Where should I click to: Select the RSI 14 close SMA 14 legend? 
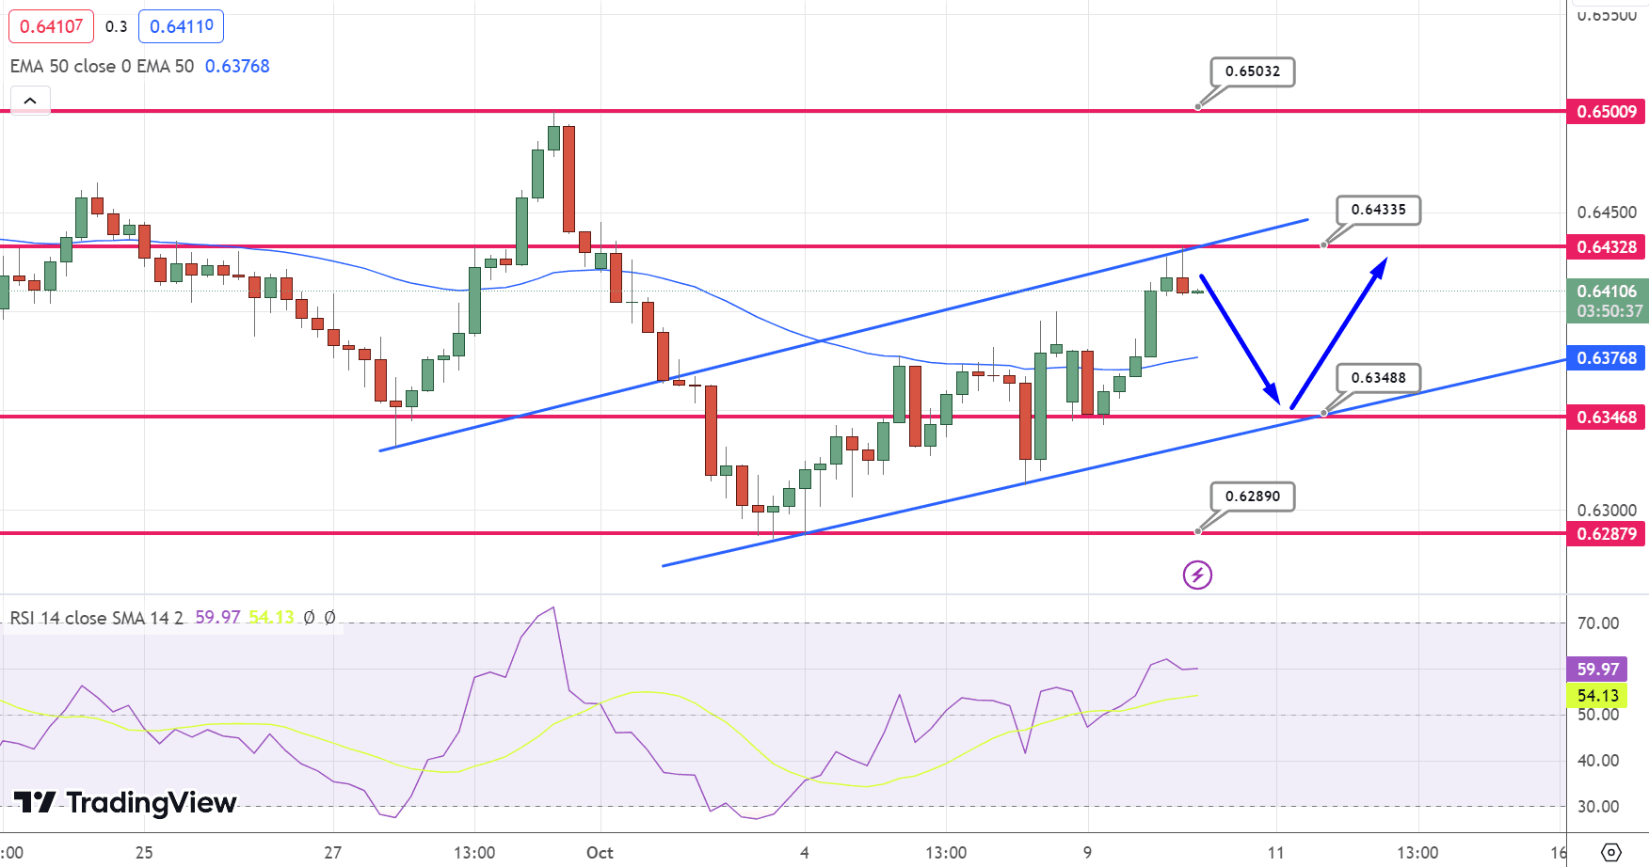[96, 618]
